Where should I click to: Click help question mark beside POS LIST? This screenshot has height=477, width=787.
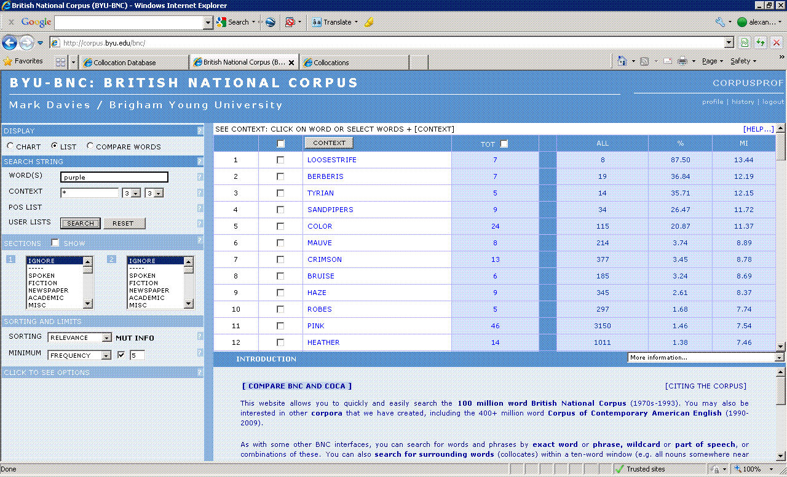pos(200,208)
